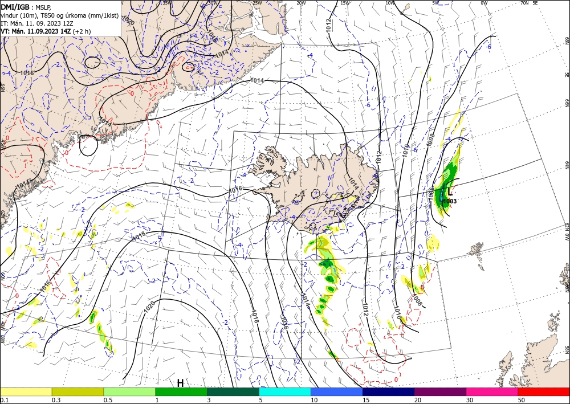Click the legend value '0.3'
570x404 pixels.
(56, 400)
